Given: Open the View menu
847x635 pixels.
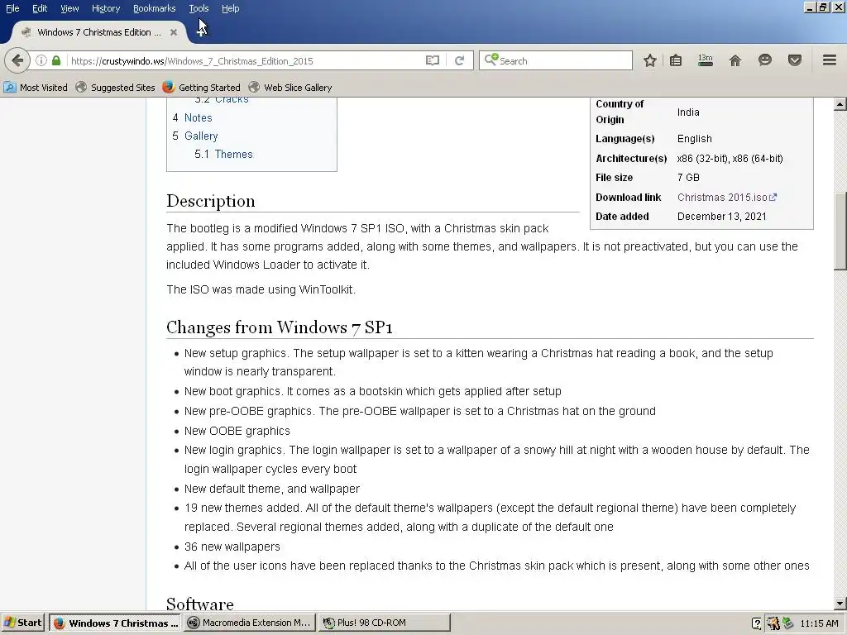Looking at the screenshot, I should tap(69, 8).
